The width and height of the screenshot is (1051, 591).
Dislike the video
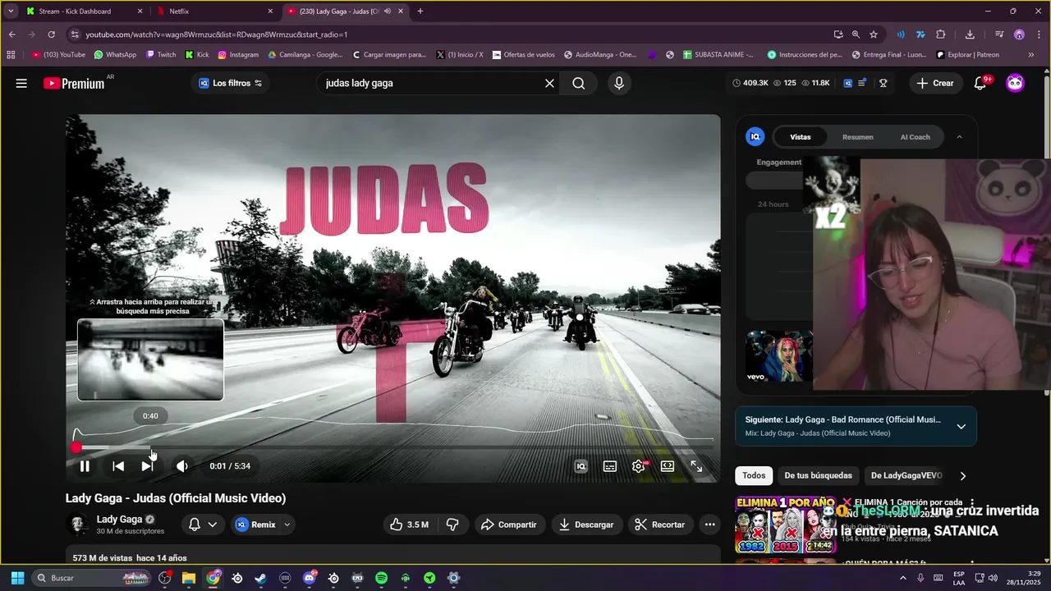coord(452,525)
